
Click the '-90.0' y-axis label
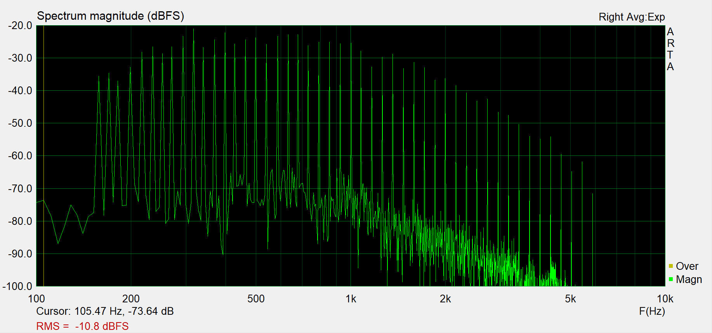pyautogui.click(x=20, y=254)
